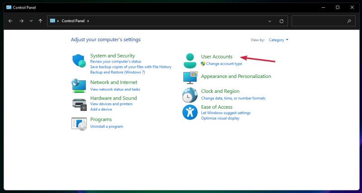Click the User Accounts person icon
362x193 pixels.
(190, 60)
